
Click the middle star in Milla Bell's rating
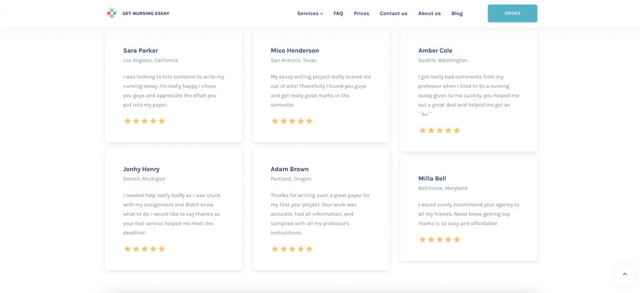(439, 239)
